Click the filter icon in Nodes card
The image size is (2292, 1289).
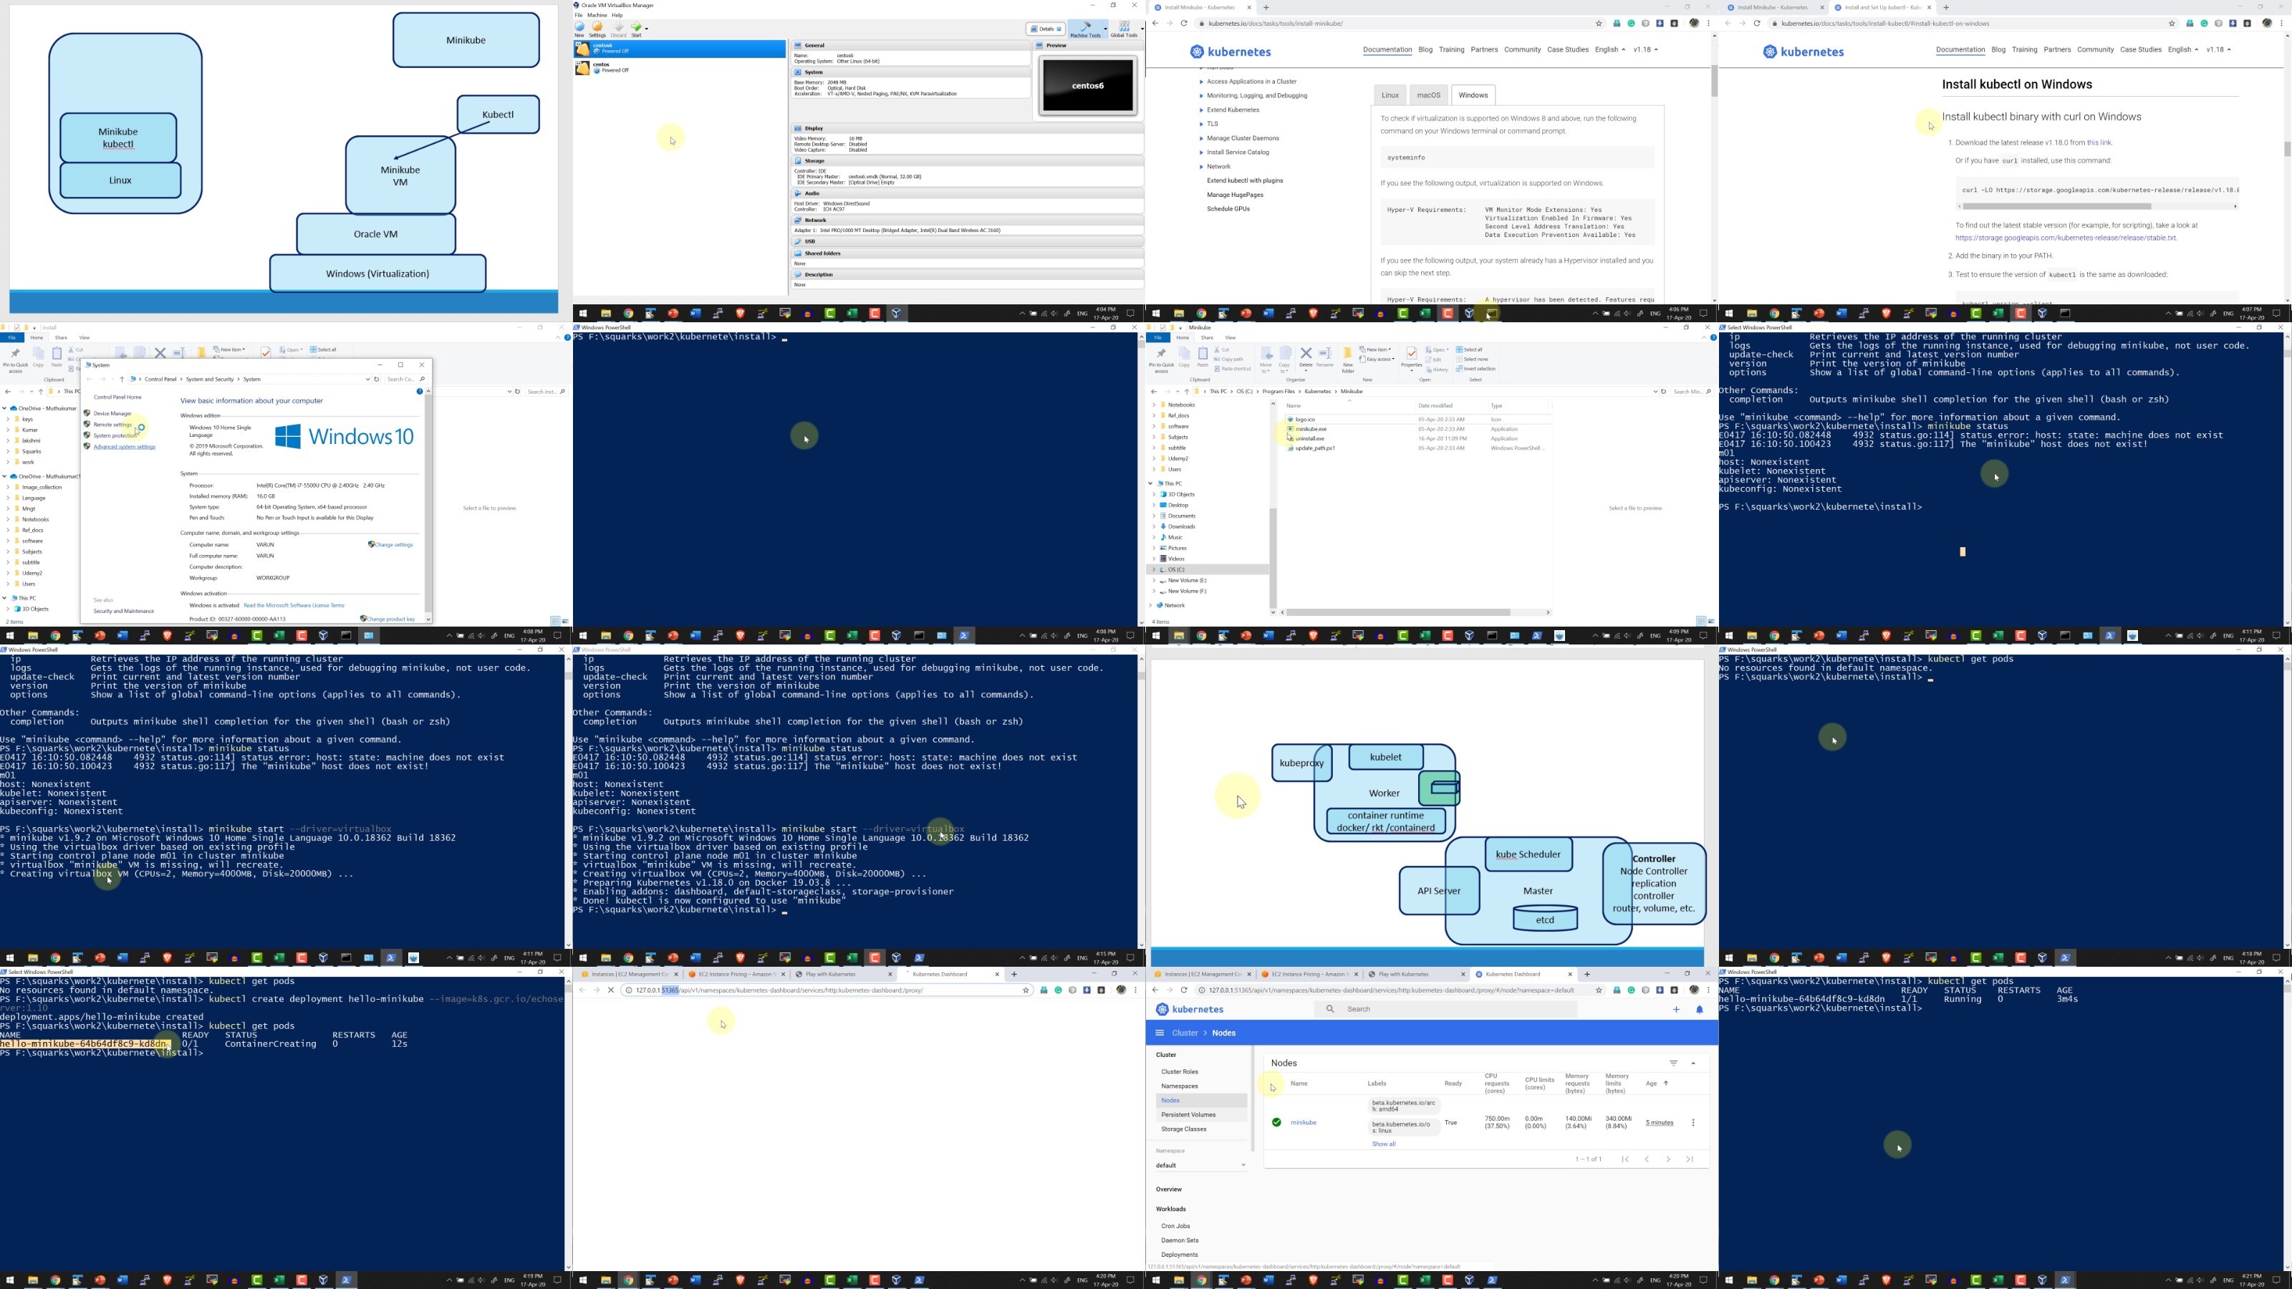1674,1063
